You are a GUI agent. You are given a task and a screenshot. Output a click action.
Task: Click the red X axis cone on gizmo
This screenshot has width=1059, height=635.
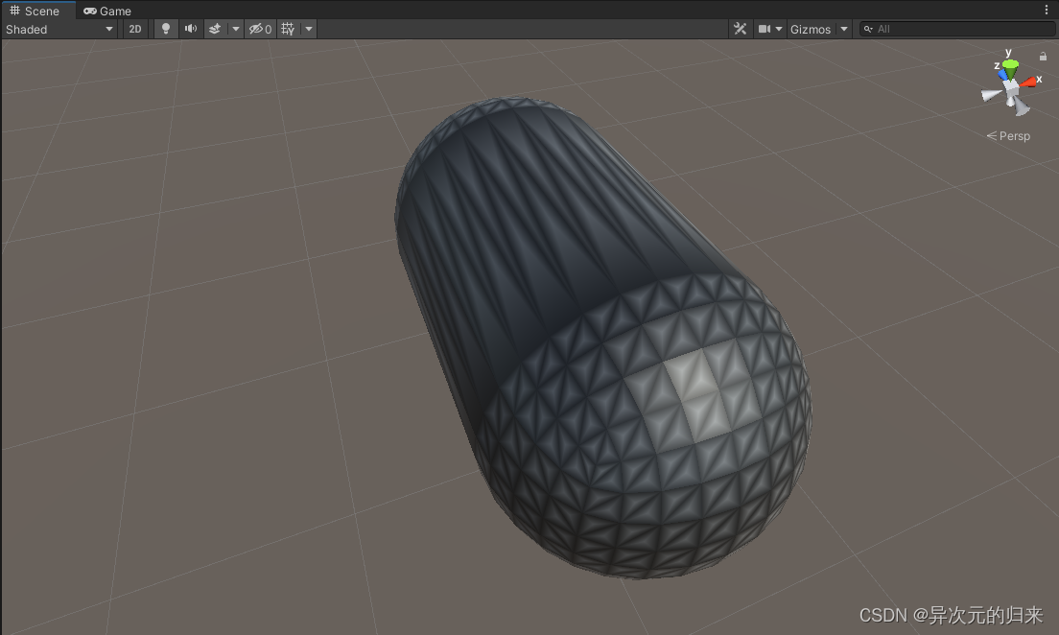[x=1029, y=82]
